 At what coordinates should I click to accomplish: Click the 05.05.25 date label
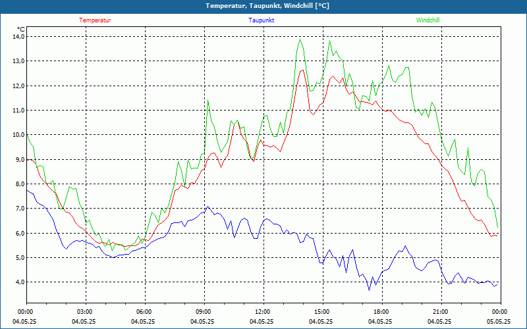pyautogui.click(x=498, y=322)
